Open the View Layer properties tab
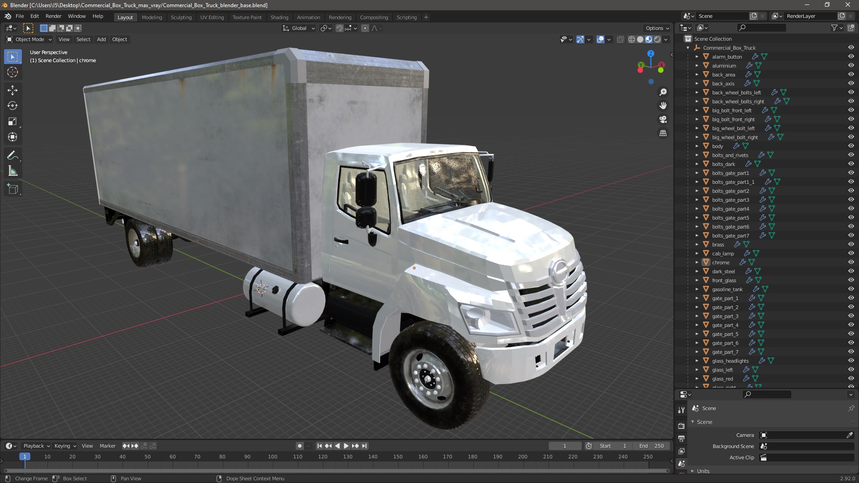This screenshot has width=859, height=483. click(x=681, y=451)
